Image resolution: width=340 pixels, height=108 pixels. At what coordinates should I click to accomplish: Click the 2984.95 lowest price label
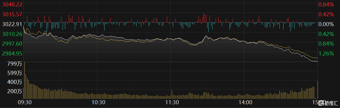12,53
